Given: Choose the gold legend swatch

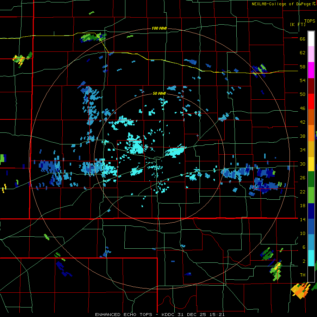Looking at the screenshot, I should (x=311, y=149).
